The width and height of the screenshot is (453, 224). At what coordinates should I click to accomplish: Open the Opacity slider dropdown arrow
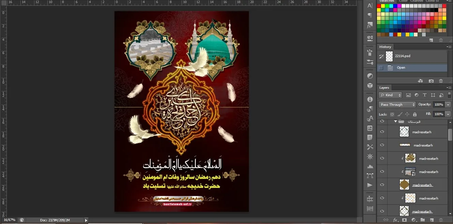coord(448,105)
